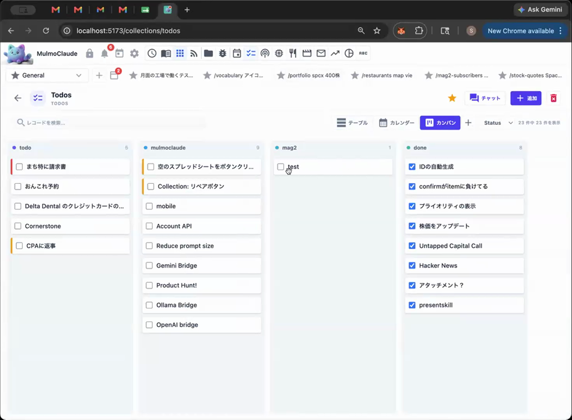Image resolution: width=572 pixels, height=420 pixels.
Task: Add a new view with the plus after カンバン
Action: pyautogui.click(x=468, y=123)
